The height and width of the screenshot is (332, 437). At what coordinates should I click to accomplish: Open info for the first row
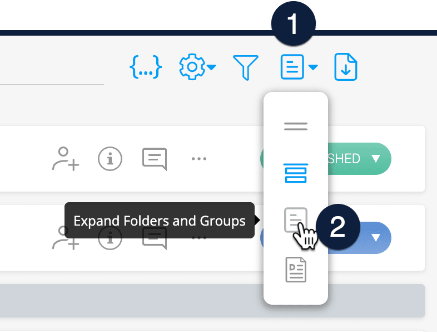point(110,159)
